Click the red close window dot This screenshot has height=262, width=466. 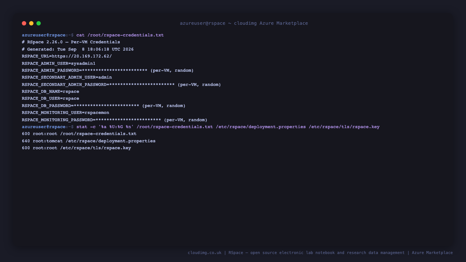(24, 23)
